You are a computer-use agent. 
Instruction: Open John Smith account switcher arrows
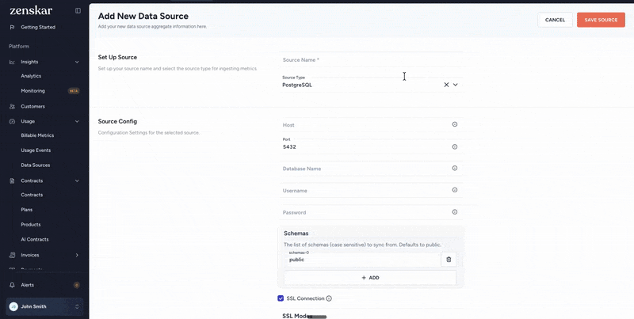point(77,307)
